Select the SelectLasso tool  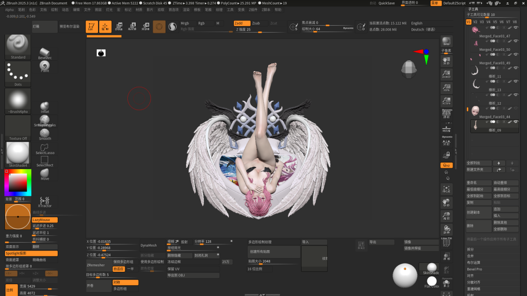45,149
